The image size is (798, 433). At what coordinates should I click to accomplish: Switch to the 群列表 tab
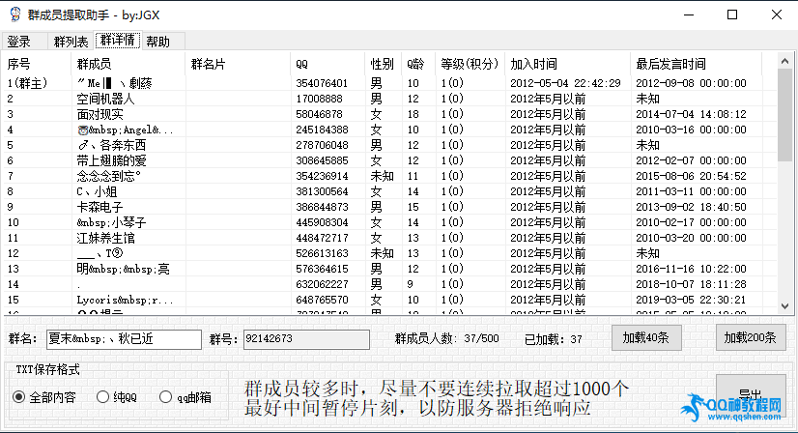point(71,42)
